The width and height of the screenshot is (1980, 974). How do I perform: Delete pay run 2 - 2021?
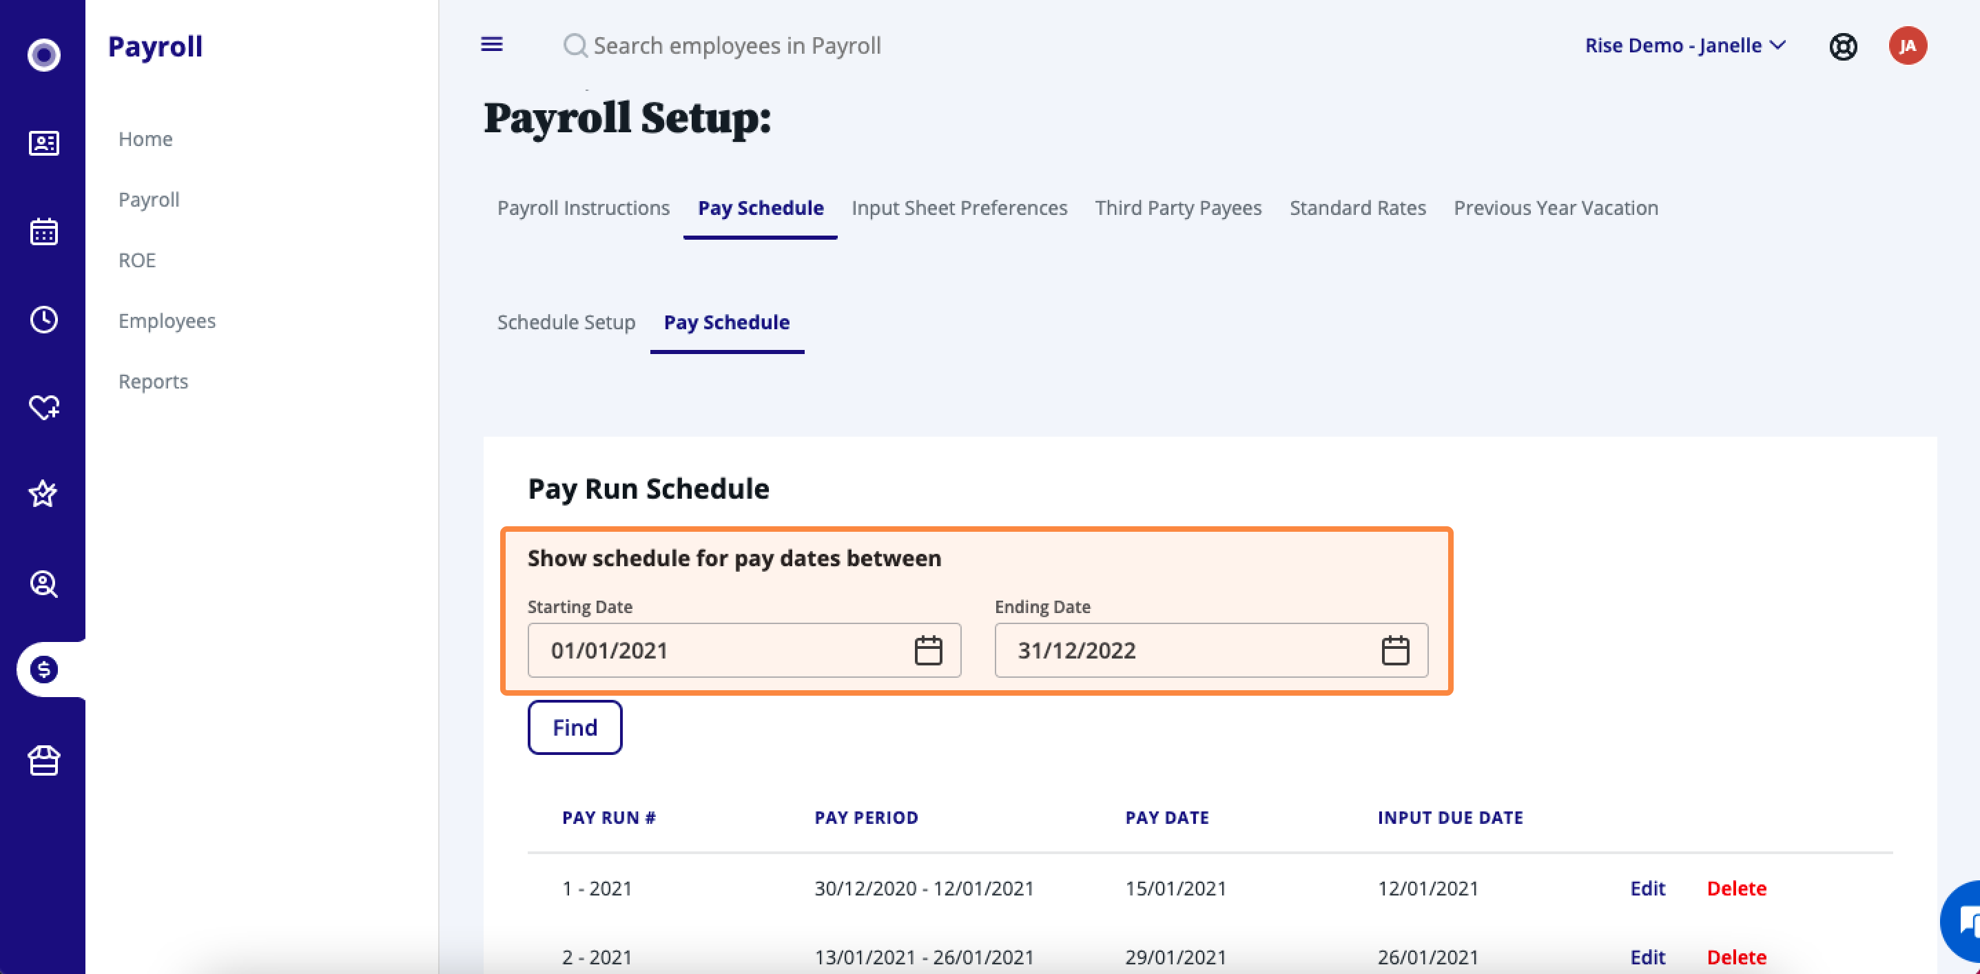(x=1736, y=957)
